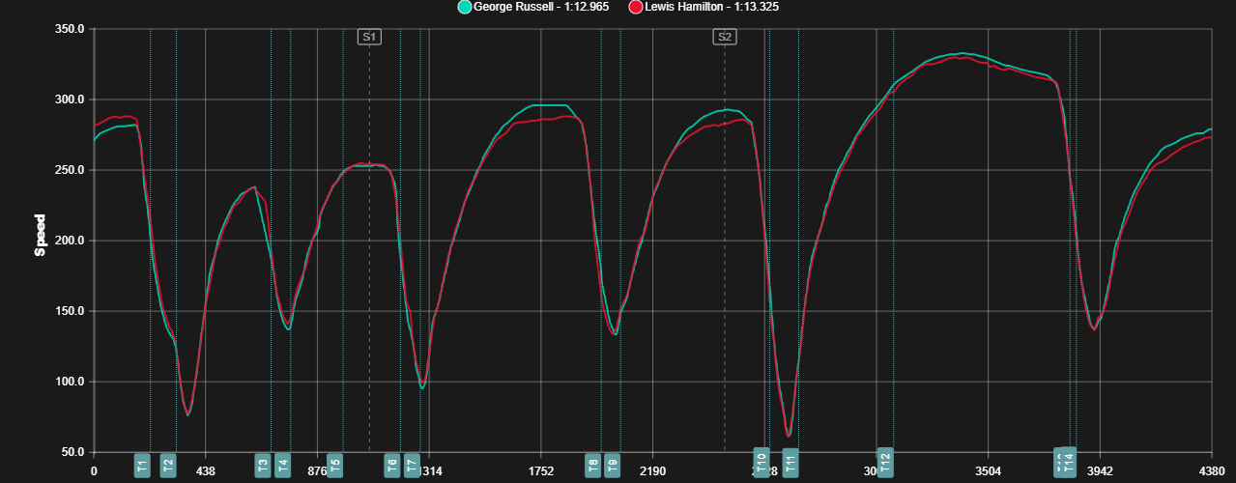Click the 100.0 speed axis label
This screenshot has width=1236, height=483.
[x=71, y=382]
